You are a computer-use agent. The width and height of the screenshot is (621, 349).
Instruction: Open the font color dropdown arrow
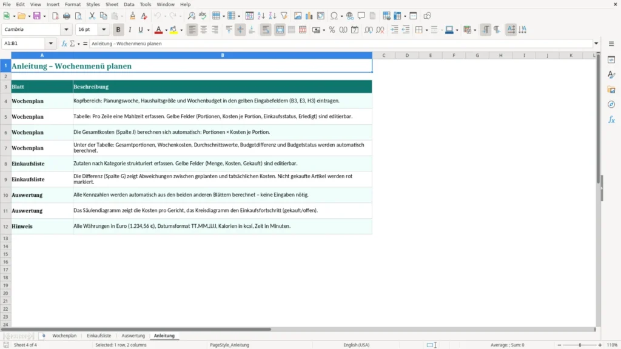click(x=166, y=30)
